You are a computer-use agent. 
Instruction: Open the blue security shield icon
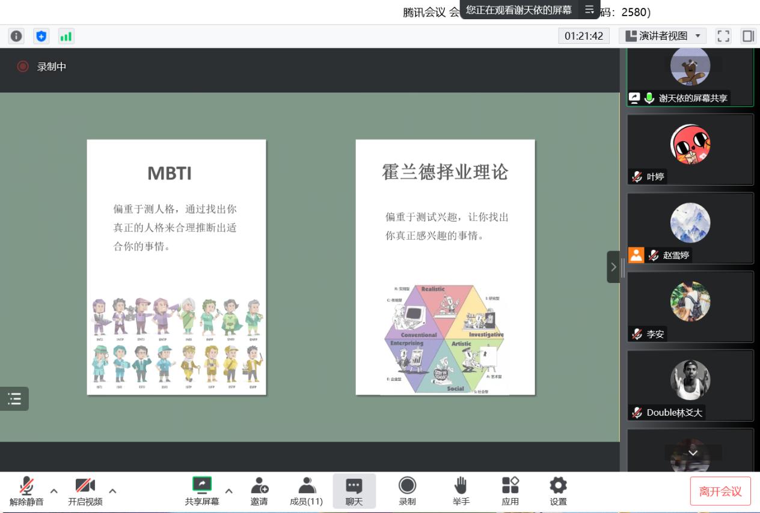click(40, 36)
